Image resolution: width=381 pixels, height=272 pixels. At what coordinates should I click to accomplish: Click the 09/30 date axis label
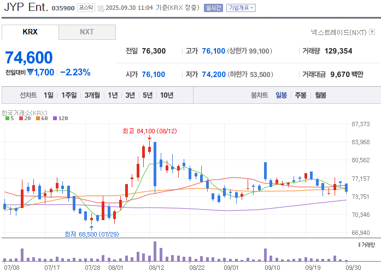353,268
